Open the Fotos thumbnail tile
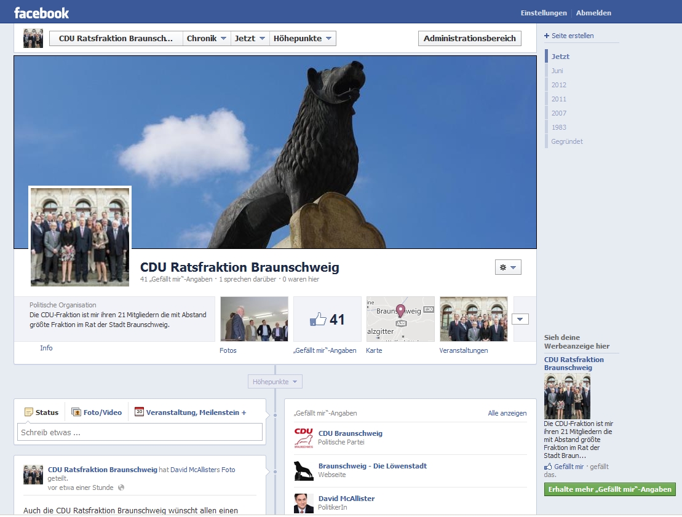682x517 pixels. (x=254, y=318)
